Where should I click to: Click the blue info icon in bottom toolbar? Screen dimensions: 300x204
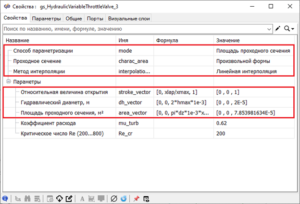click(x=5, y=198)
